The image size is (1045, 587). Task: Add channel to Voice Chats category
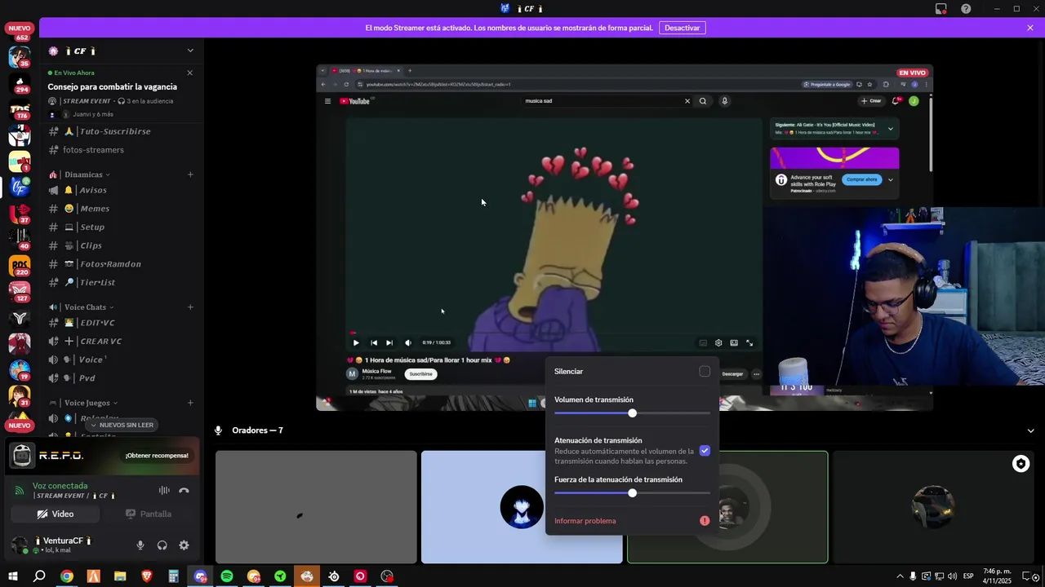point(190,307)
